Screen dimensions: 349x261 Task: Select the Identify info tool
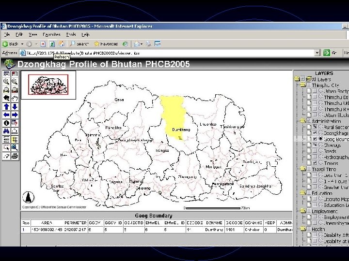coord(6,123)
